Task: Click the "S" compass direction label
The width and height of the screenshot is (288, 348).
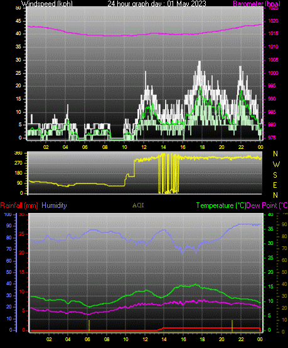Action: tap(275, 175)
